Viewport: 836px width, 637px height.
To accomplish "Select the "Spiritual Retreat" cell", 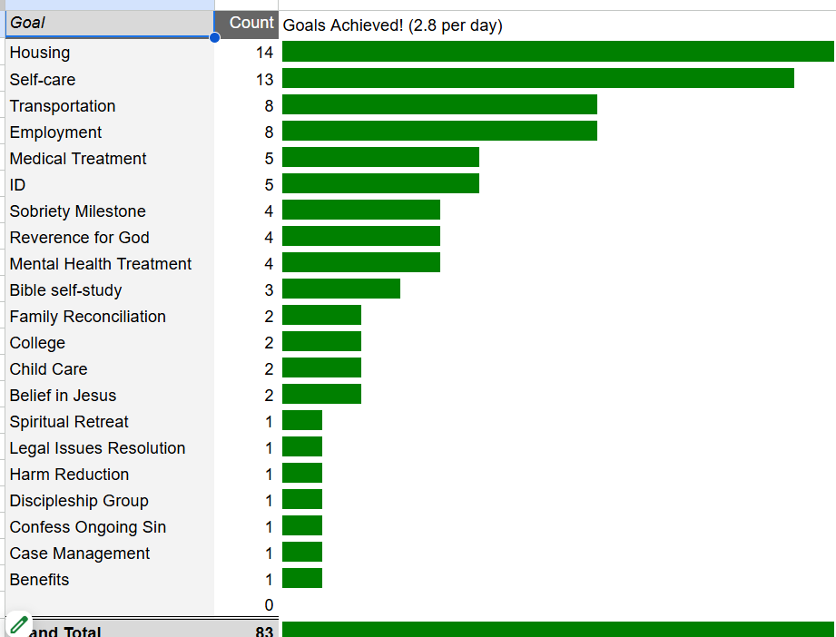I will (110, 421).
